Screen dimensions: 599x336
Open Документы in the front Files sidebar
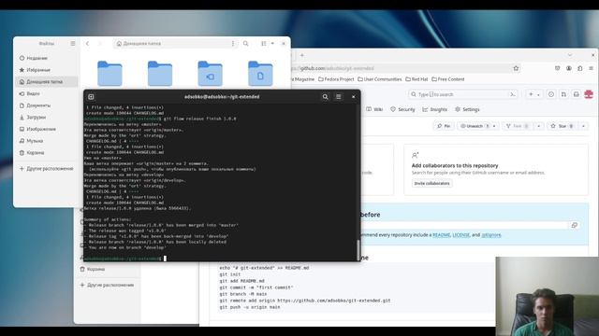click(47, 105)
